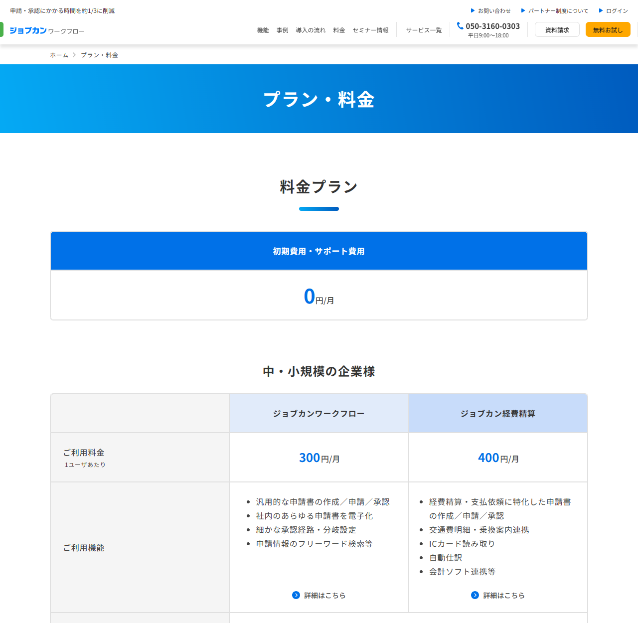The width and height of the screenshot is (638, 623).
Task: Click the 400円/月 price cell
Action: click(x=498, y=458)
